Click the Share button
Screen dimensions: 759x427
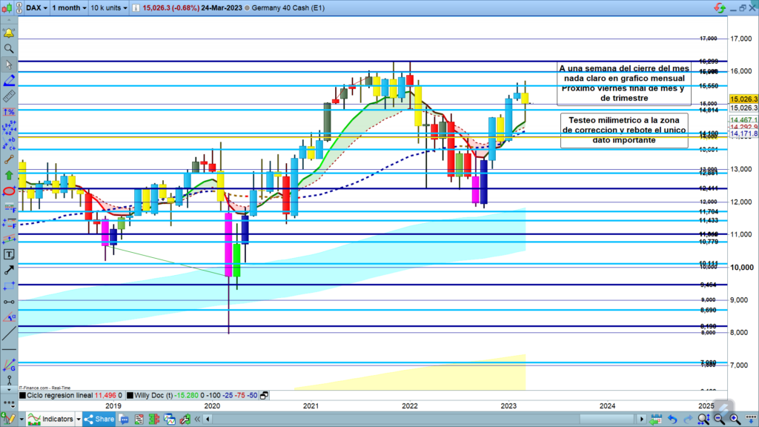click(99, 419)
